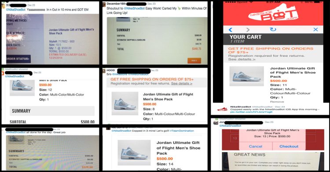The height and width of the screenshot is (172, 330).
Task: Tap Cancel in the size 13 dialog
Action: pyautogui.click(x=256, y=146)
